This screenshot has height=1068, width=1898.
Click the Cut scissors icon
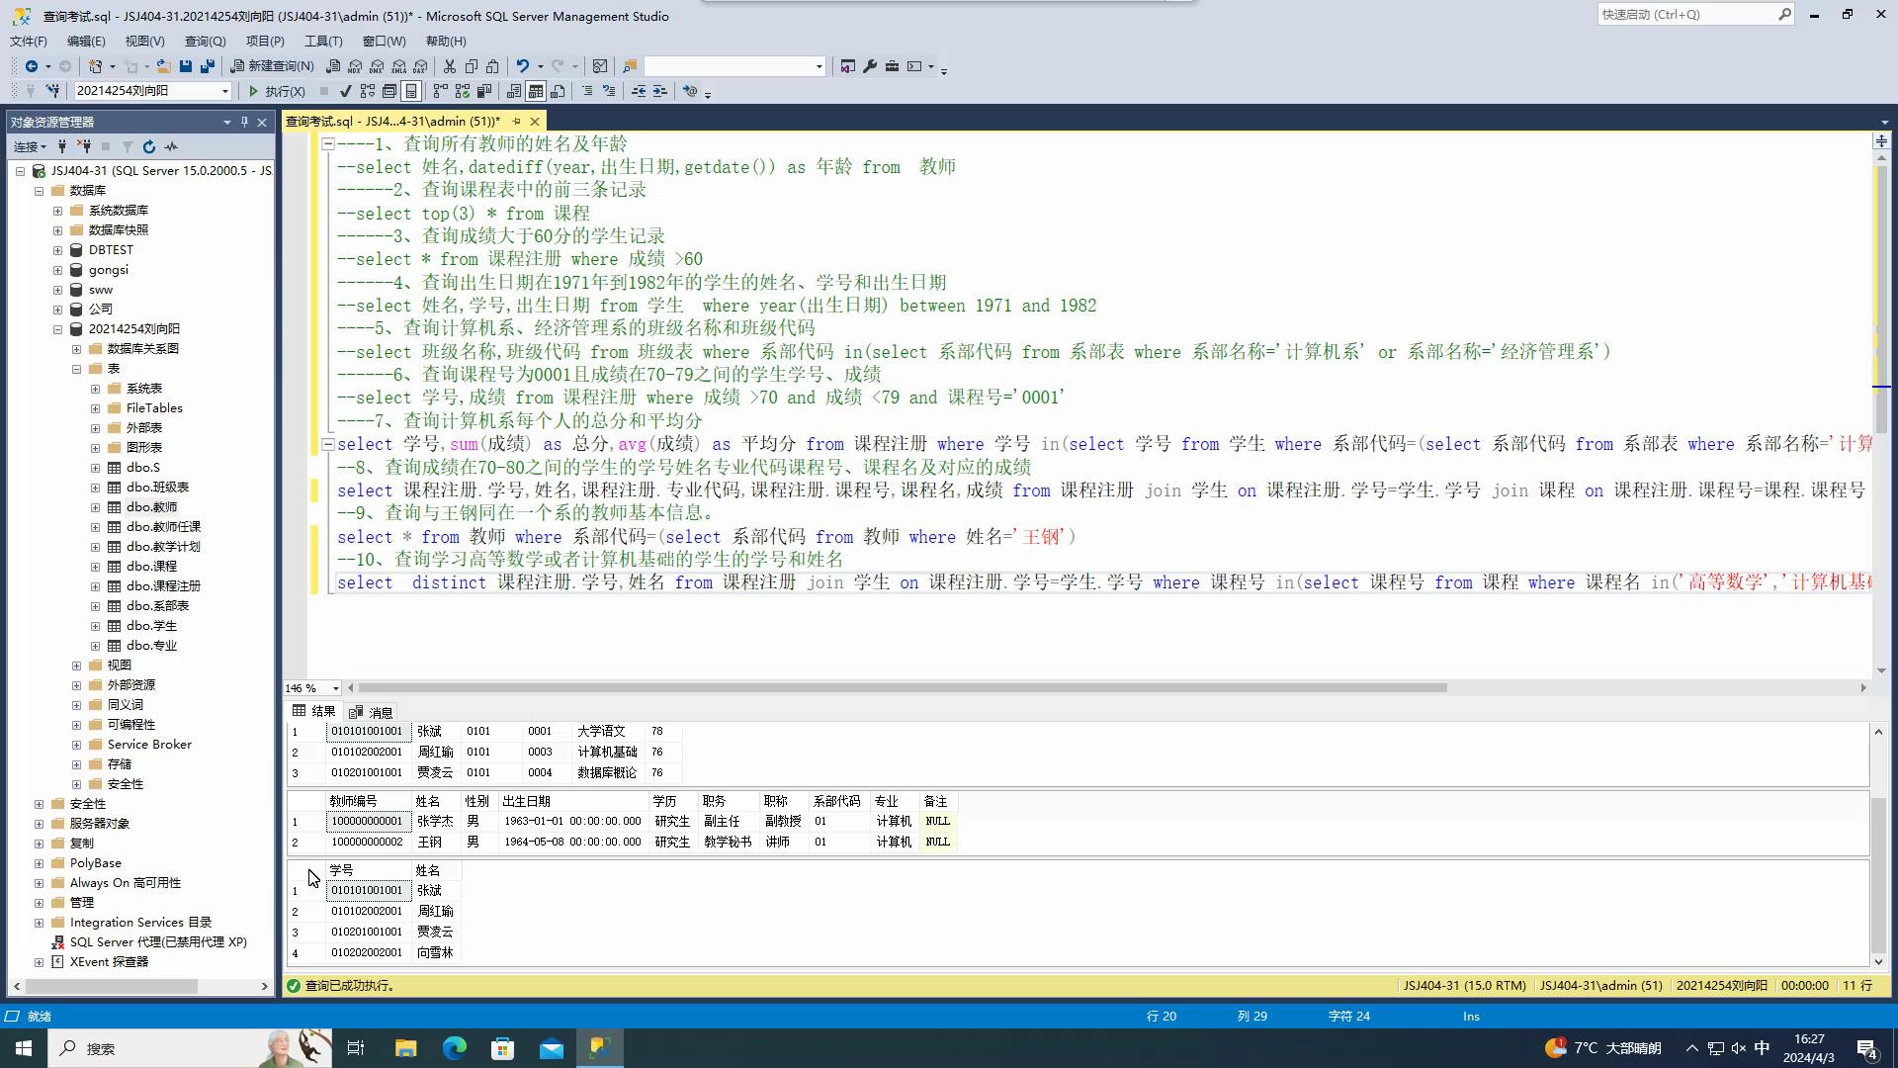449,66
